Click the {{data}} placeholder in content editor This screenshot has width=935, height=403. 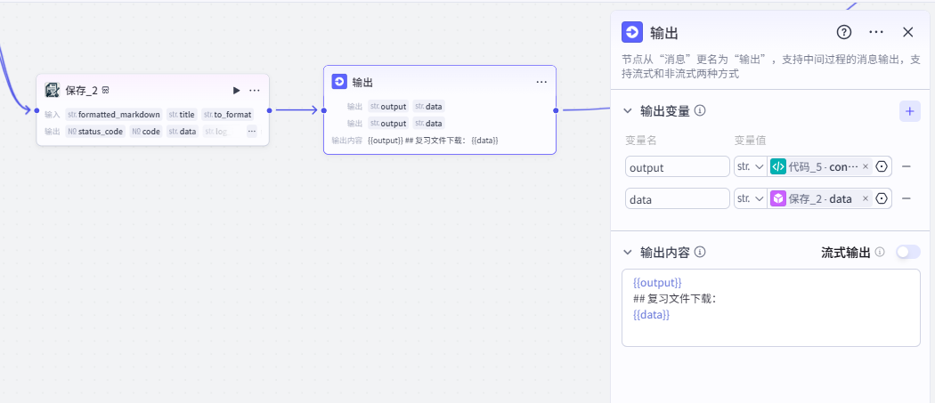(x=651, y=314)
